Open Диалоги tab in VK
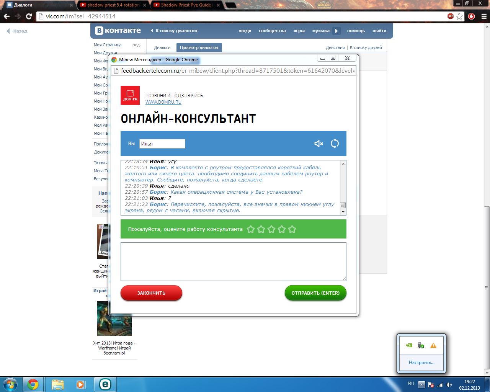Image resolution: width=490 pixels, height=392 pixels. 162,47
